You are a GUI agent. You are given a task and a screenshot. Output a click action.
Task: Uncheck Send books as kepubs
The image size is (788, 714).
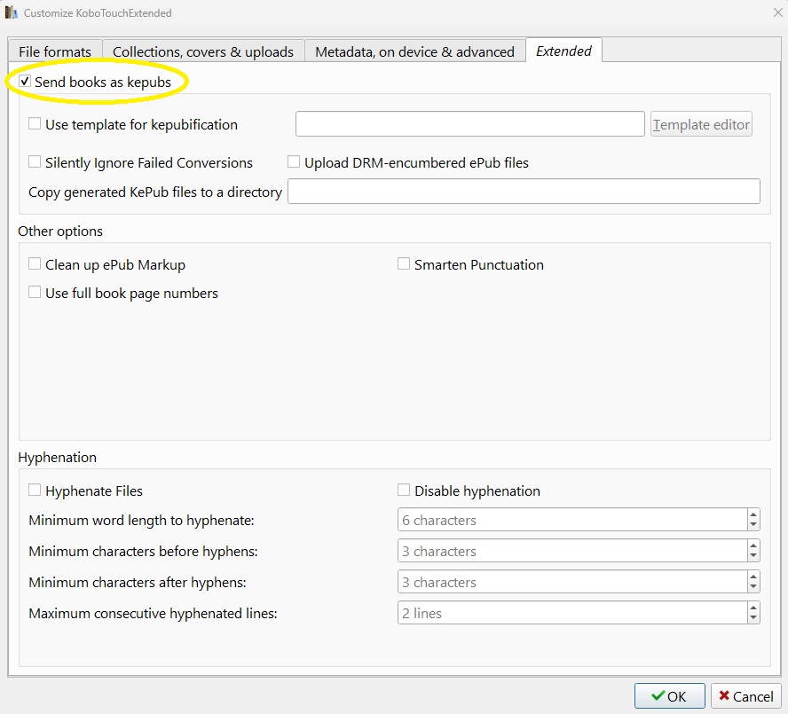click(x=25, y=82)
